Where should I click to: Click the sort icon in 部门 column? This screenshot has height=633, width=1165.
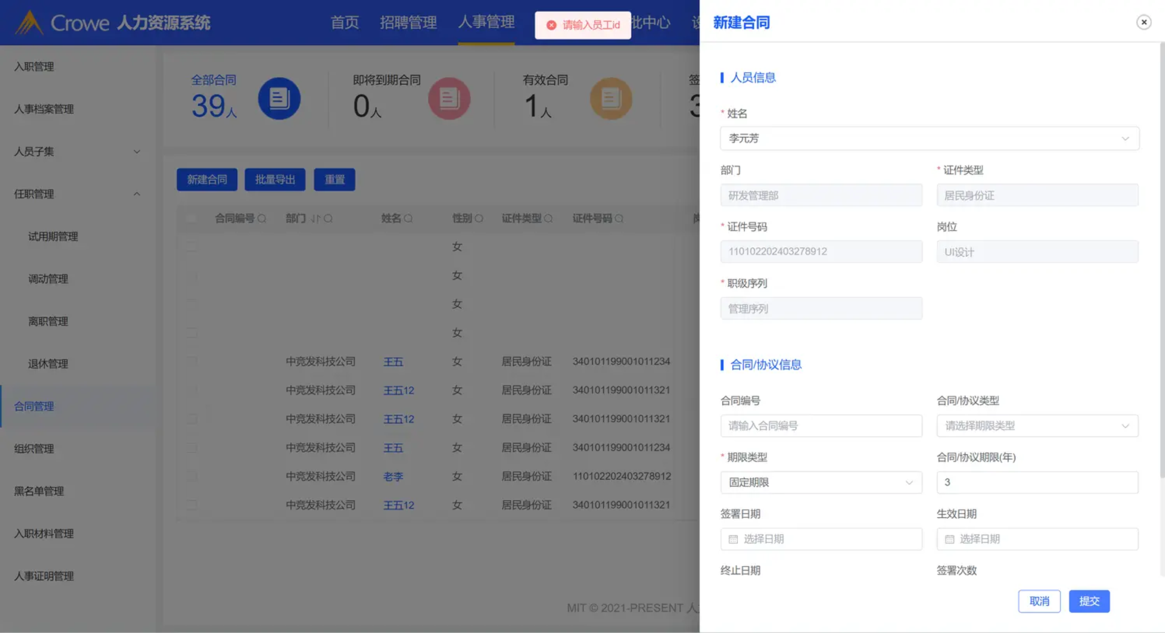tap(315, 219)
